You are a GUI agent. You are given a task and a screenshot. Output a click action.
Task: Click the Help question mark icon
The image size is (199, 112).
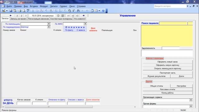[x=103, y=11]
